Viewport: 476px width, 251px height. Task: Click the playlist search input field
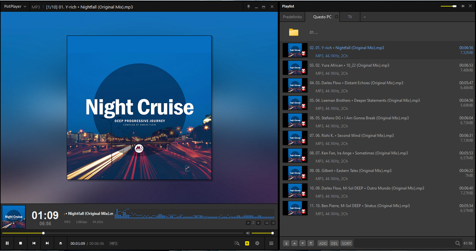[403, 243]
